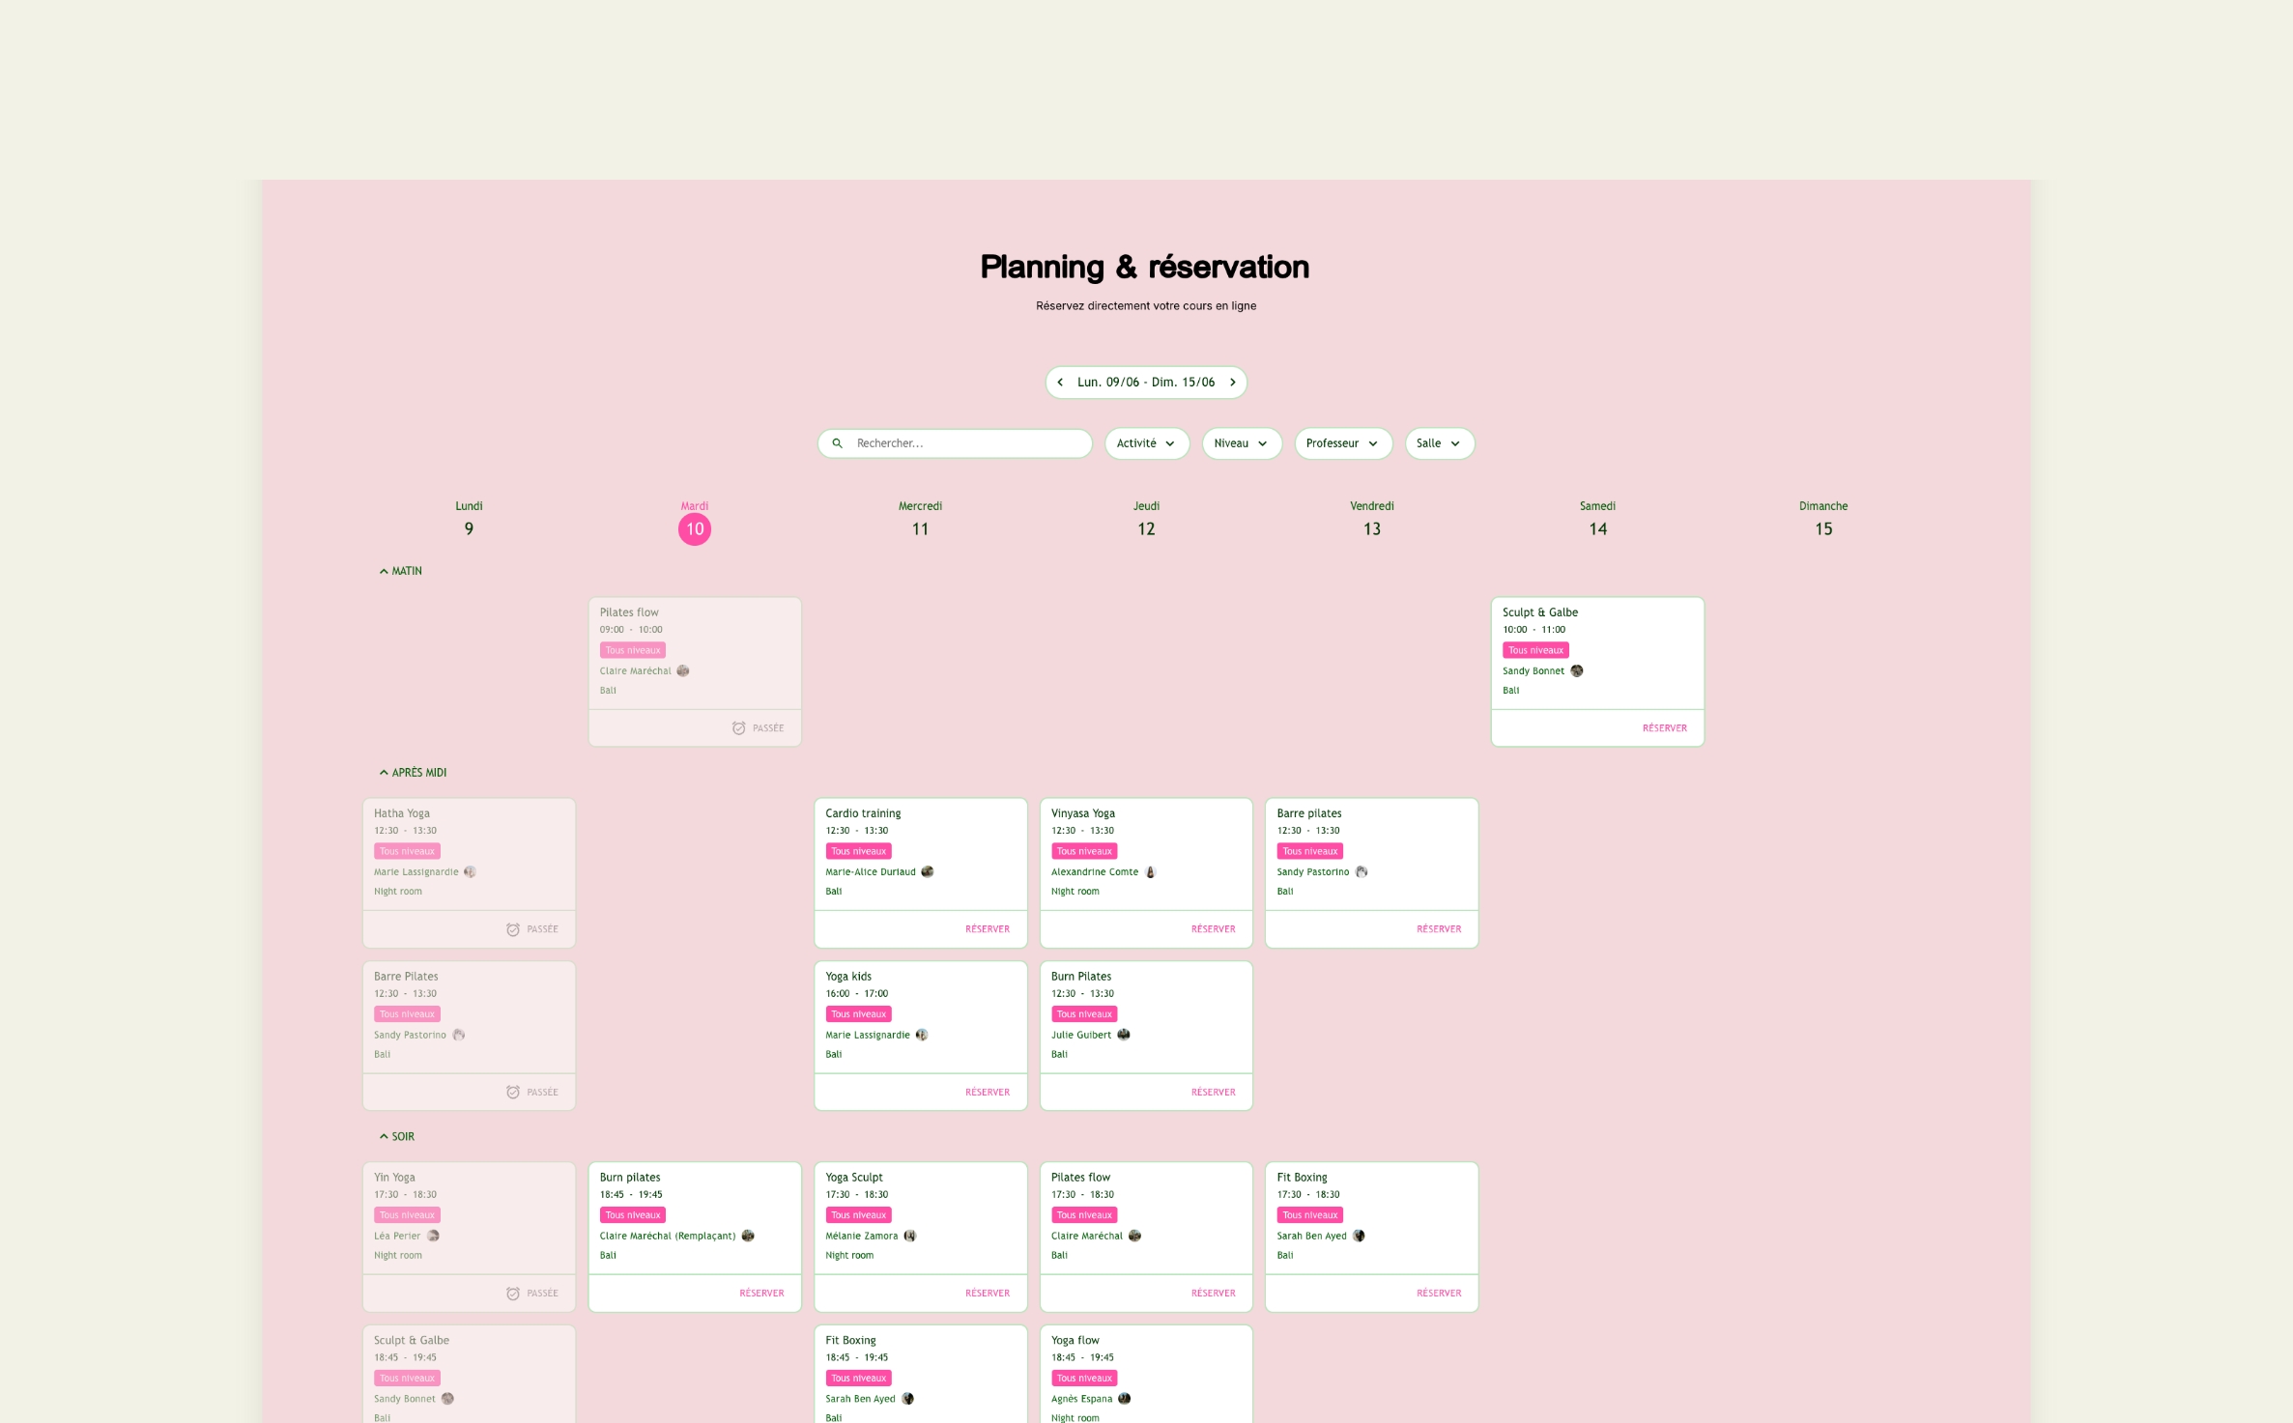Open the Professeur filter dropdown
2293x1423 pixels.
(x=1343, y=443)
